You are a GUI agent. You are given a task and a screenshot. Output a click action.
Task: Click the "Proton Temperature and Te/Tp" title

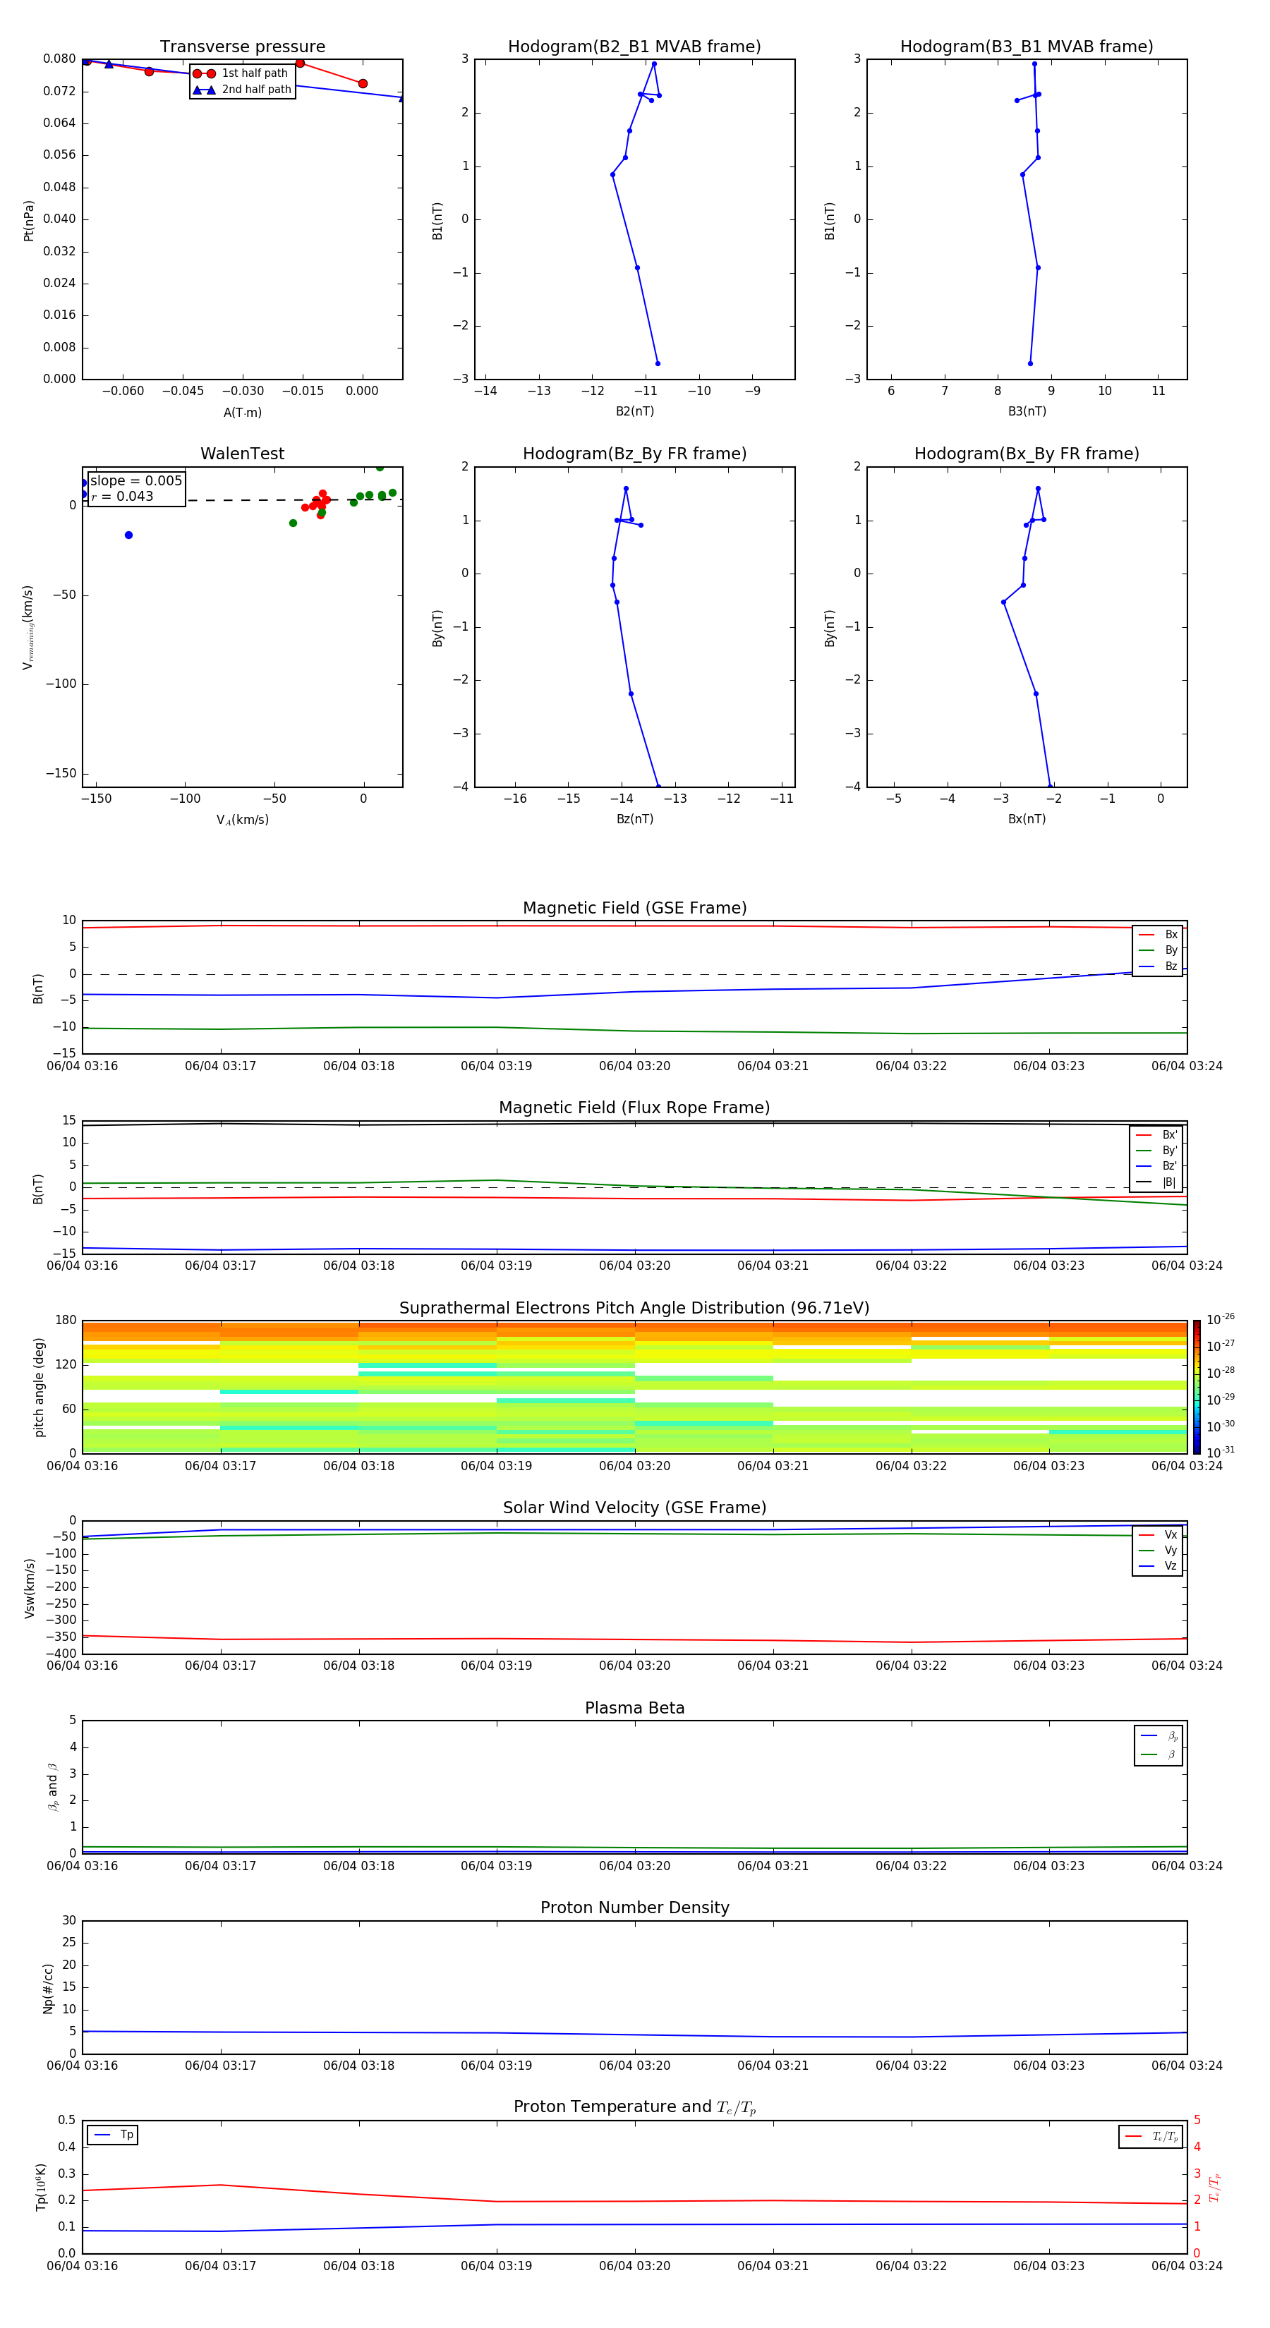(634, 2106)
